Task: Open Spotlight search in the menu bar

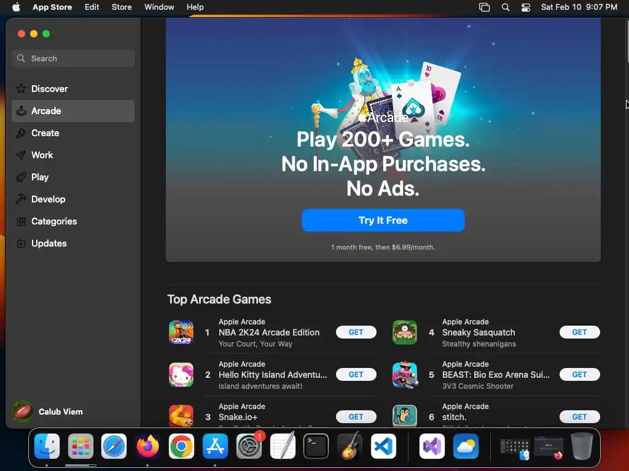Action: [506, 7]
